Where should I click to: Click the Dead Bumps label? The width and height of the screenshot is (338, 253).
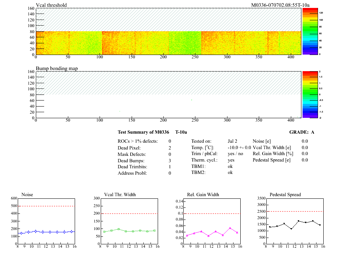pos(131,160)
